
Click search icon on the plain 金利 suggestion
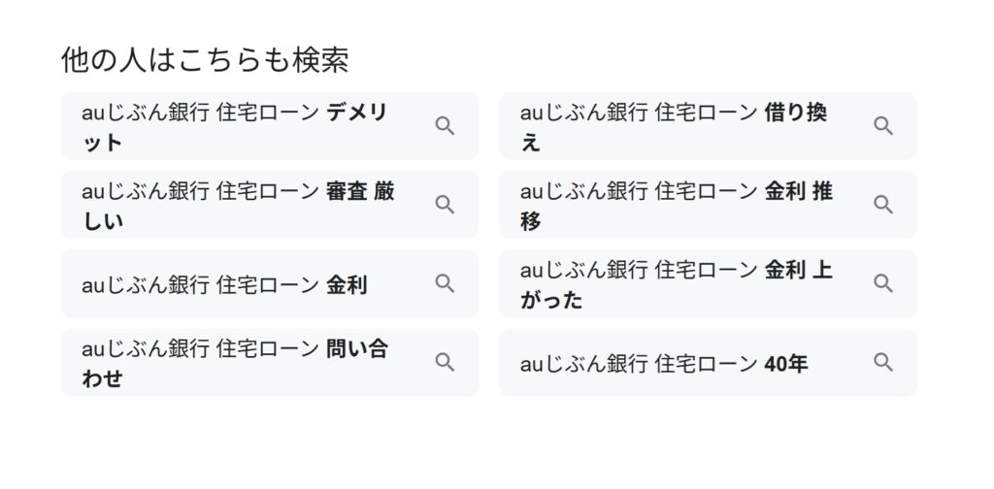445,283
